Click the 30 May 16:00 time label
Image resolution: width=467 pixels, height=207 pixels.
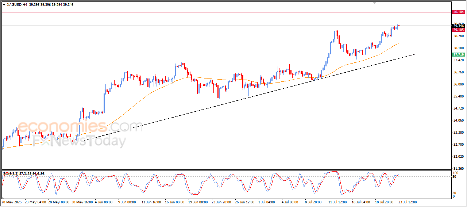82,202
